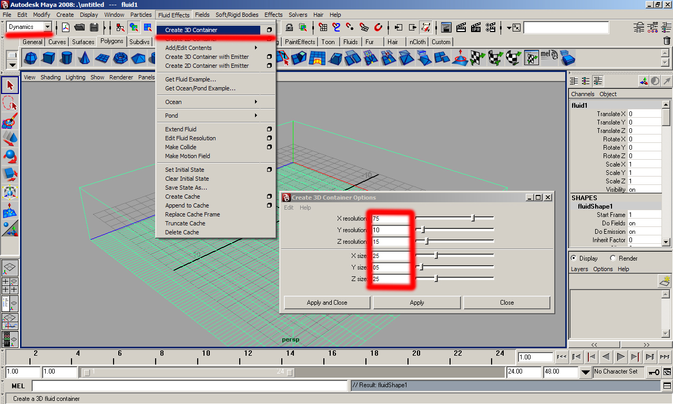
Task: Choose the Scale tool with cube icon
Action: click(10, 174)
